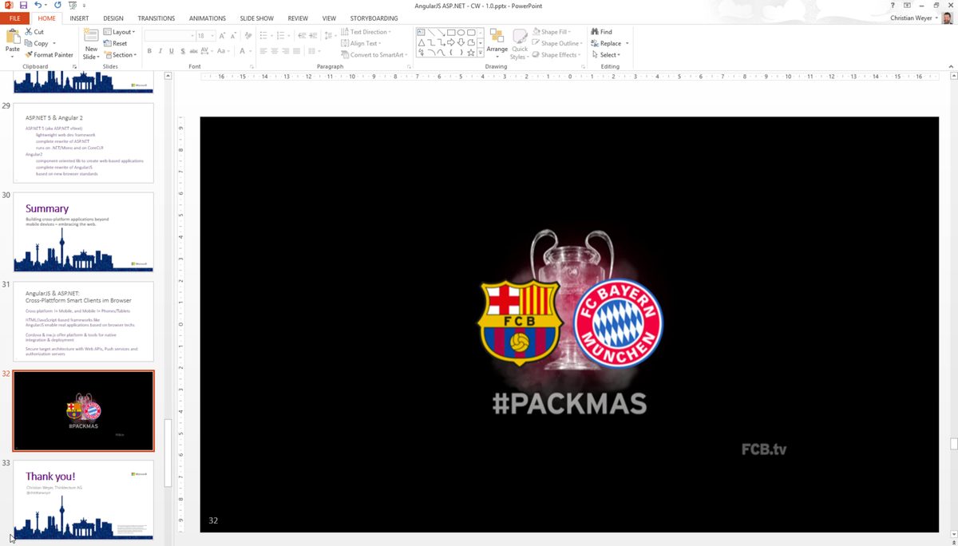This screenshot has height=546, width=958.
Task: Select the text box shape in gallery
Action: click(x=421, y=33)
